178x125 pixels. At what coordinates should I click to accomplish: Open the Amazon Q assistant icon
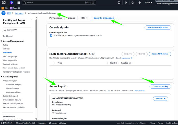click(x=11, y=3)
